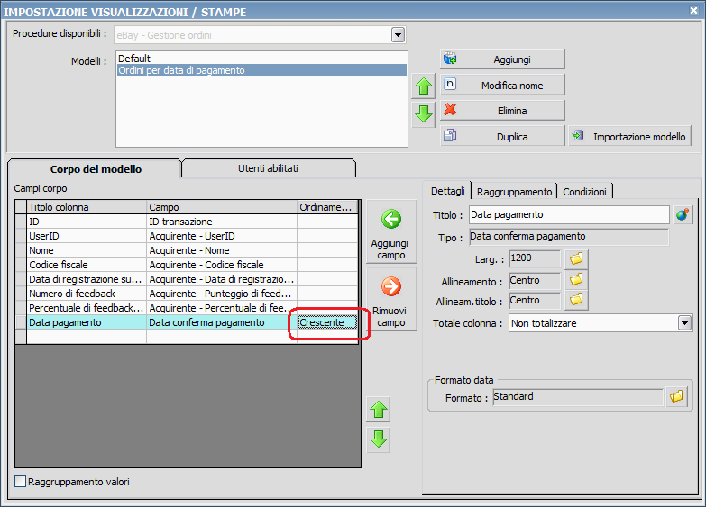
Task: Click the Duplica button
Action: coord(502,136)
